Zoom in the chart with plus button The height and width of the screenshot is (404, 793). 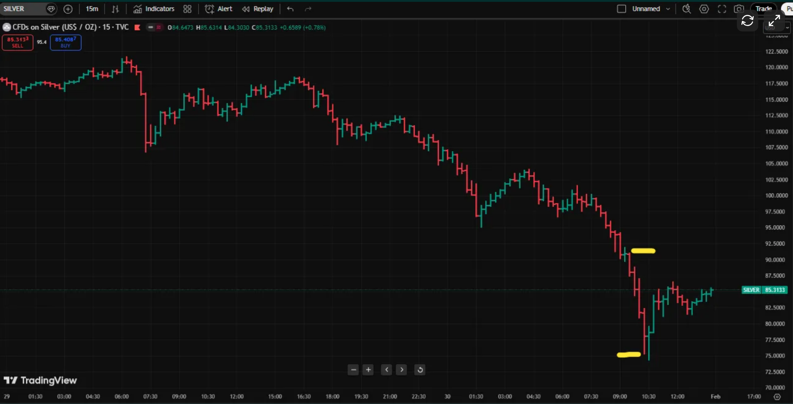coord(368,370)
